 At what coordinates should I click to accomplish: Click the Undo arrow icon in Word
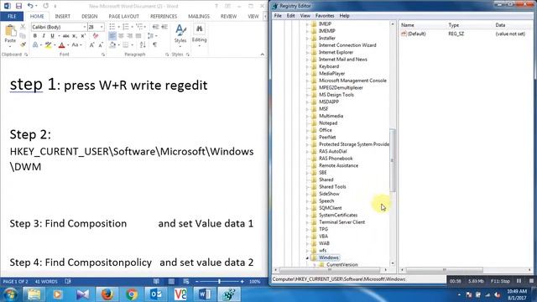click(30, 6)
